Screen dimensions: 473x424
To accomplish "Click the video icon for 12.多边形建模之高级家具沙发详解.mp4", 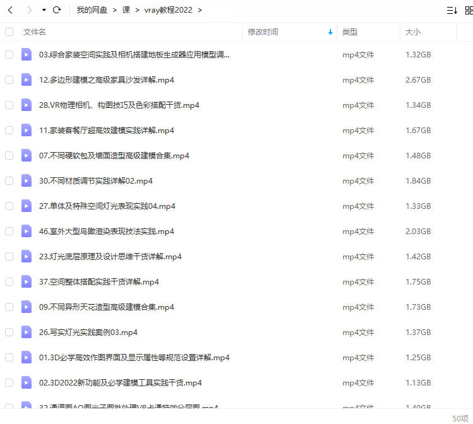I will click(x=26, y=80).
